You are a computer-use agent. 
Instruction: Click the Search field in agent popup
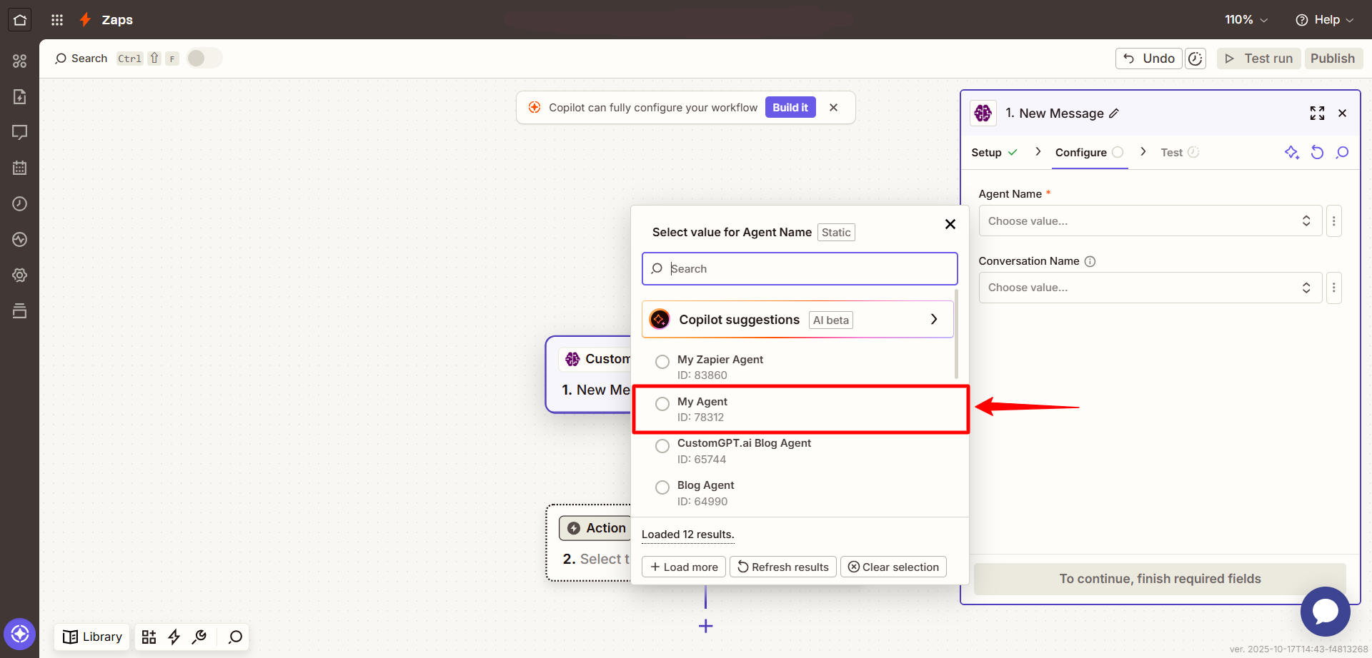point(800,269)
